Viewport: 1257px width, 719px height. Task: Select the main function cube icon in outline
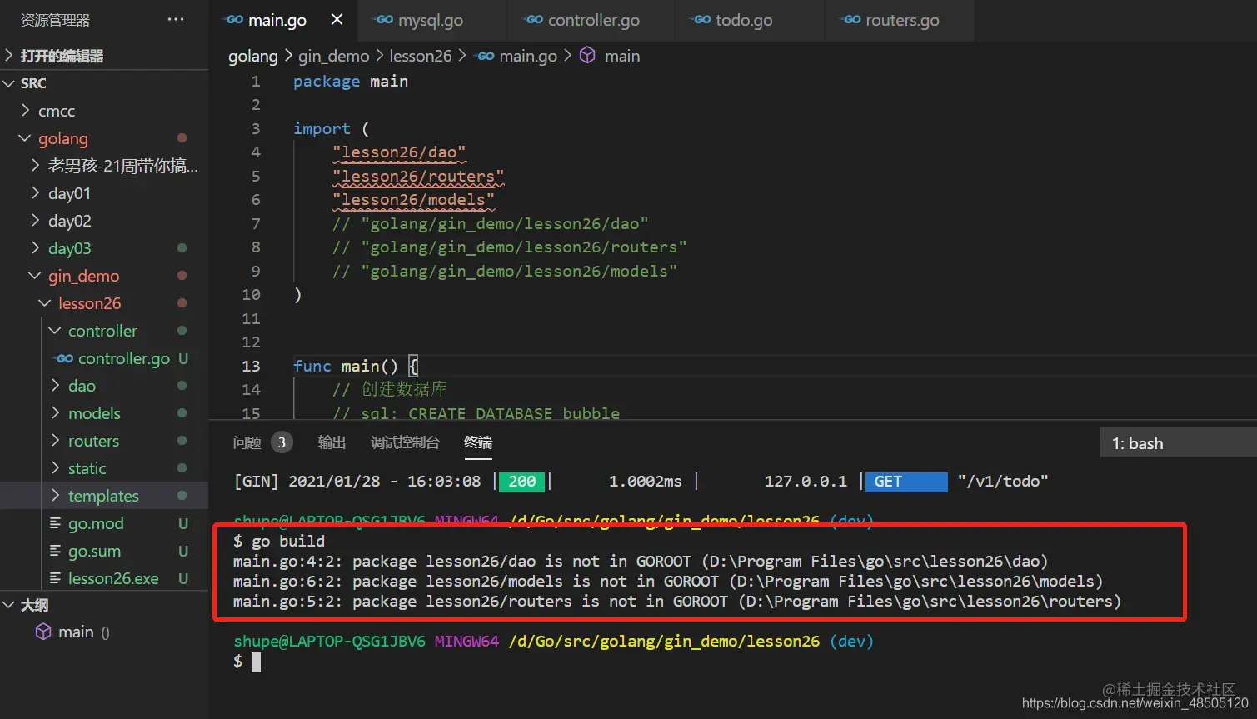click(43, 632)
